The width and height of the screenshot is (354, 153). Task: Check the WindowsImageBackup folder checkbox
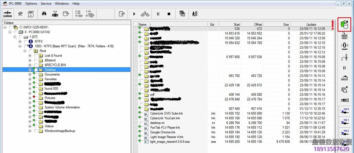36,131
